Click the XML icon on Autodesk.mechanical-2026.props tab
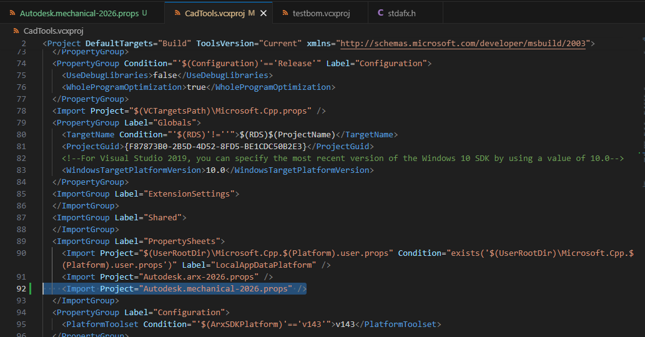This screenshot has width=645, height=337. point(11,12)
